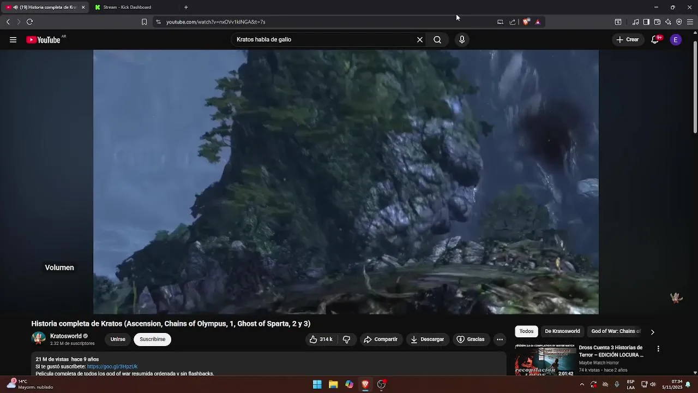
Task: Open a new browser tab
Action: click(x=186, y=8)
